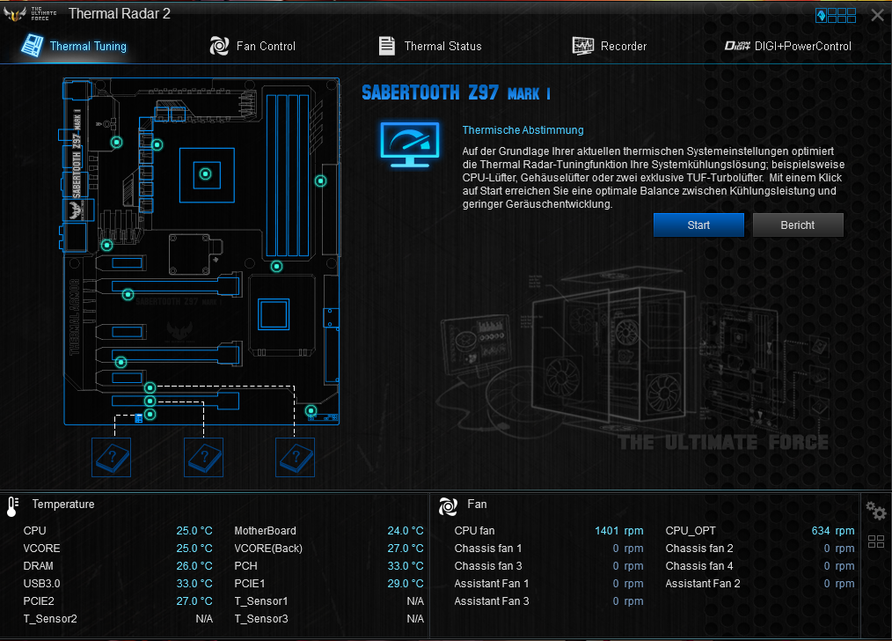Click the grid layout icon below gears
This screenshot has width=892, height=641.
coord(876,542)
